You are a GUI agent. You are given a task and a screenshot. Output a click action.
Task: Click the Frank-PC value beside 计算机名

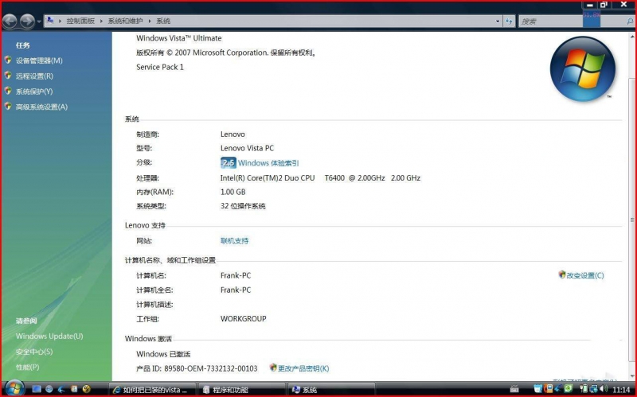(236, 275)
